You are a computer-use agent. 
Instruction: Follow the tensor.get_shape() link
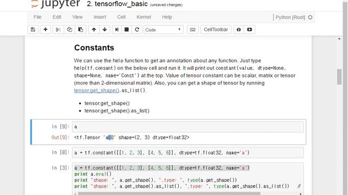coord(97,90)
